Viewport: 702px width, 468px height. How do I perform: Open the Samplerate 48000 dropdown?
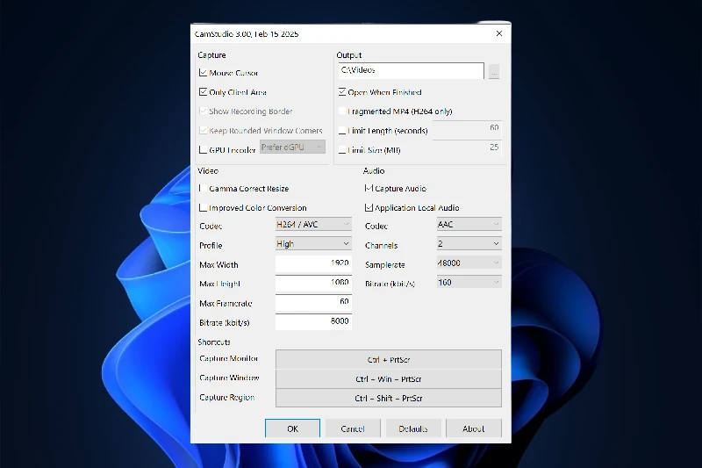click(x=469, y=263)
